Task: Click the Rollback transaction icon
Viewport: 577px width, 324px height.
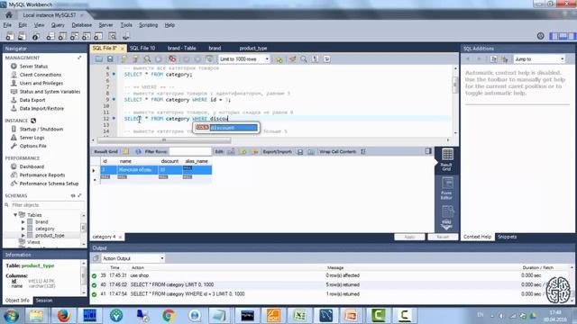Action: 197,58
